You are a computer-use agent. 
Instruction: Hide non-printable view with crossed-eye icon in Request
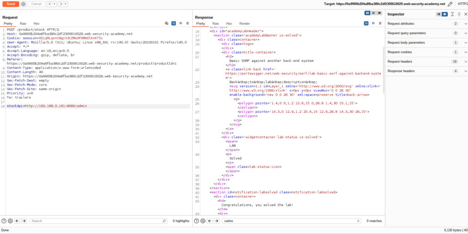167,23
